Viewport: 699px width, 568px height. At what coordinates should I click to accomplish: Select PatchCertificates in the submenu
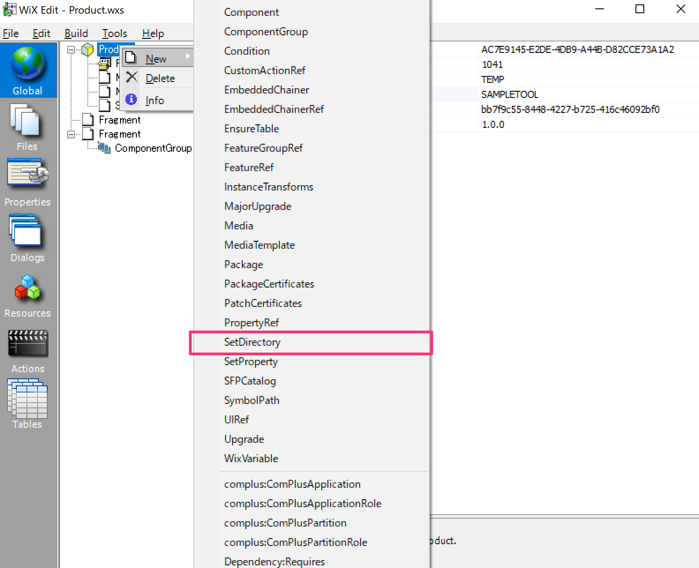pyautogui.click(x=311, y=303)
